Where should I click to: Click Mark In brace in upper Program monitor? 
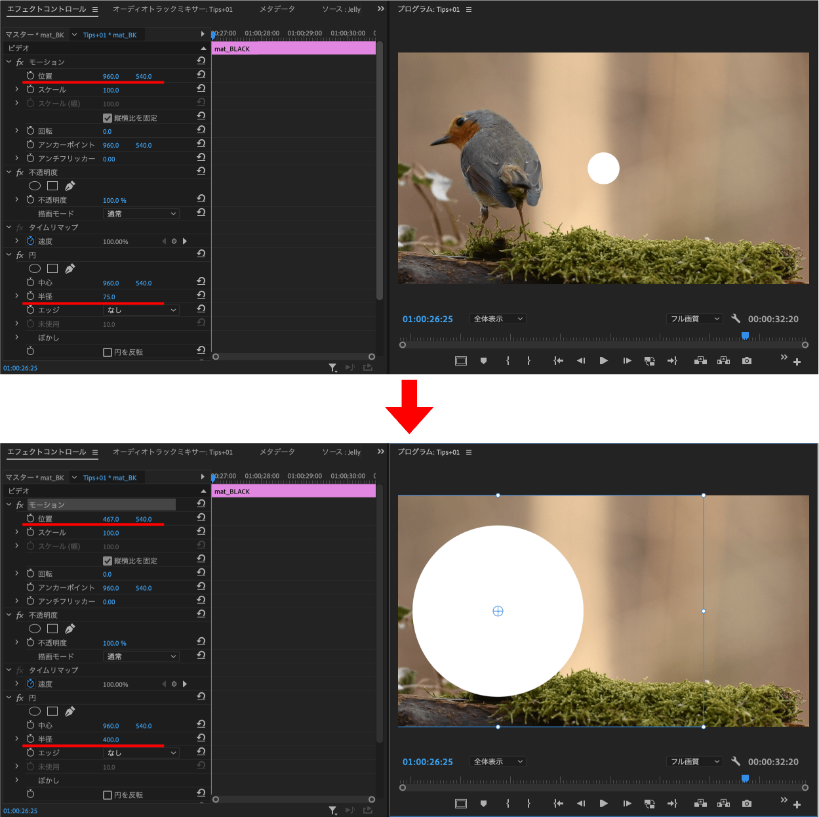pos(508,360)
